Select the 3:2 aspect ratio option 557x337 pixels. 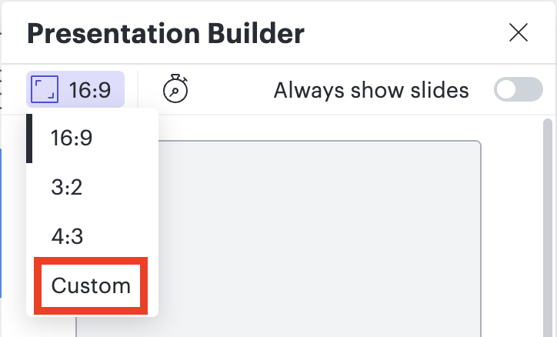click(67, 188)
